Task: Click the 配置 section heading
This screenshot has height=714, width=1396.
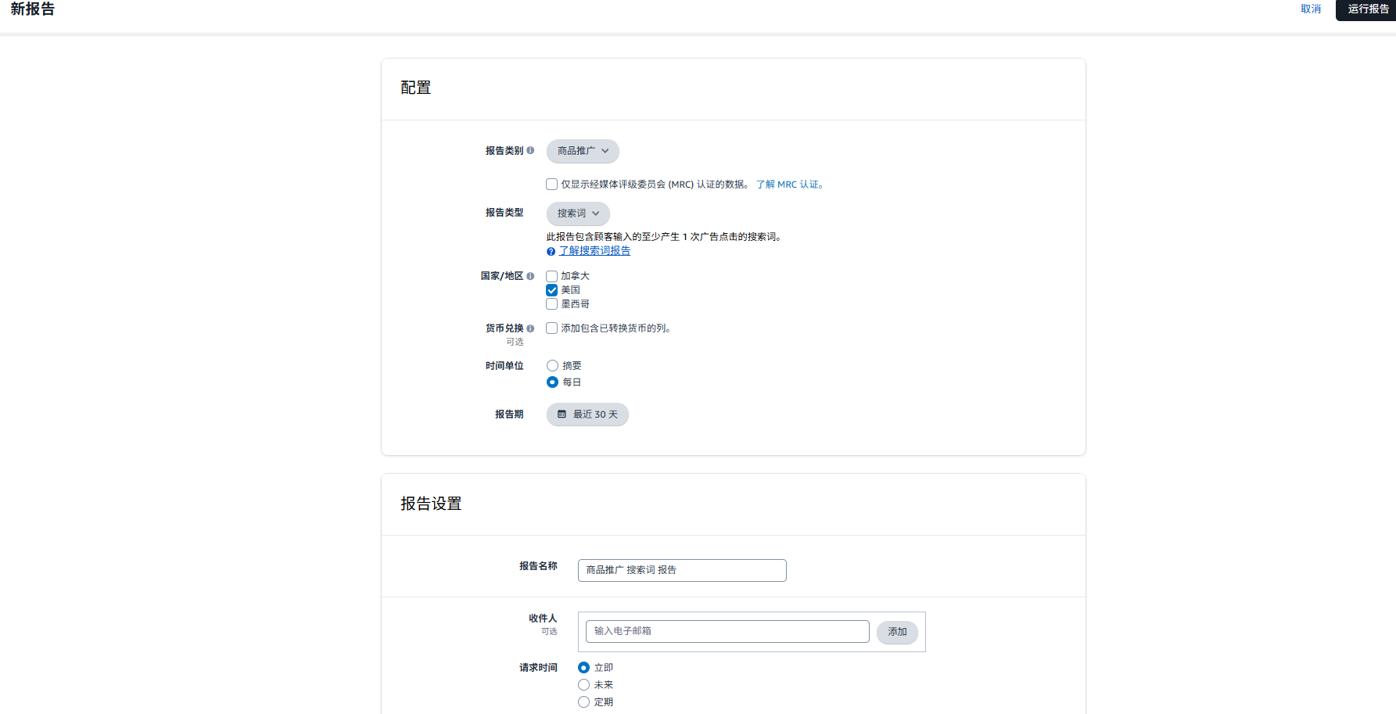Action: [416, 88]
